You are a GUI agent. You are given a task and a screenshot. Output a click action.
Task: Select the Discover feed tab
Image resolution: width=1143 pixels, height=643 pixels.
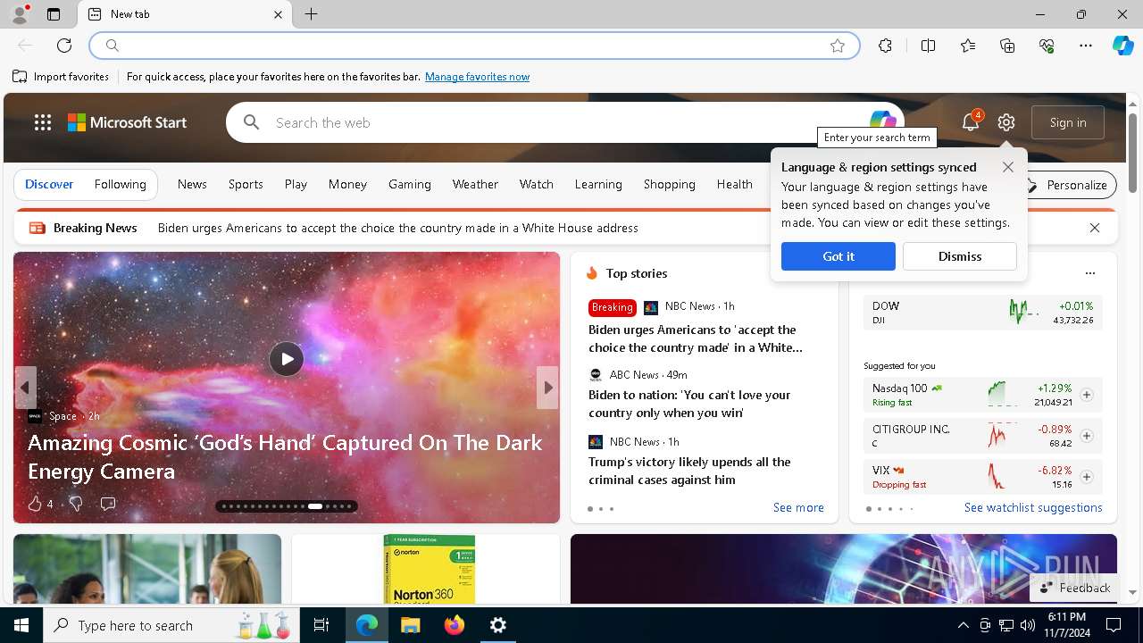click(49, 184)
